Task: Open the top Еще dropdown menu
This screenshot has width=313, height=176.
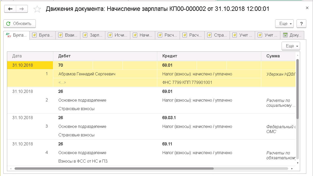Action: coord(284,23)
